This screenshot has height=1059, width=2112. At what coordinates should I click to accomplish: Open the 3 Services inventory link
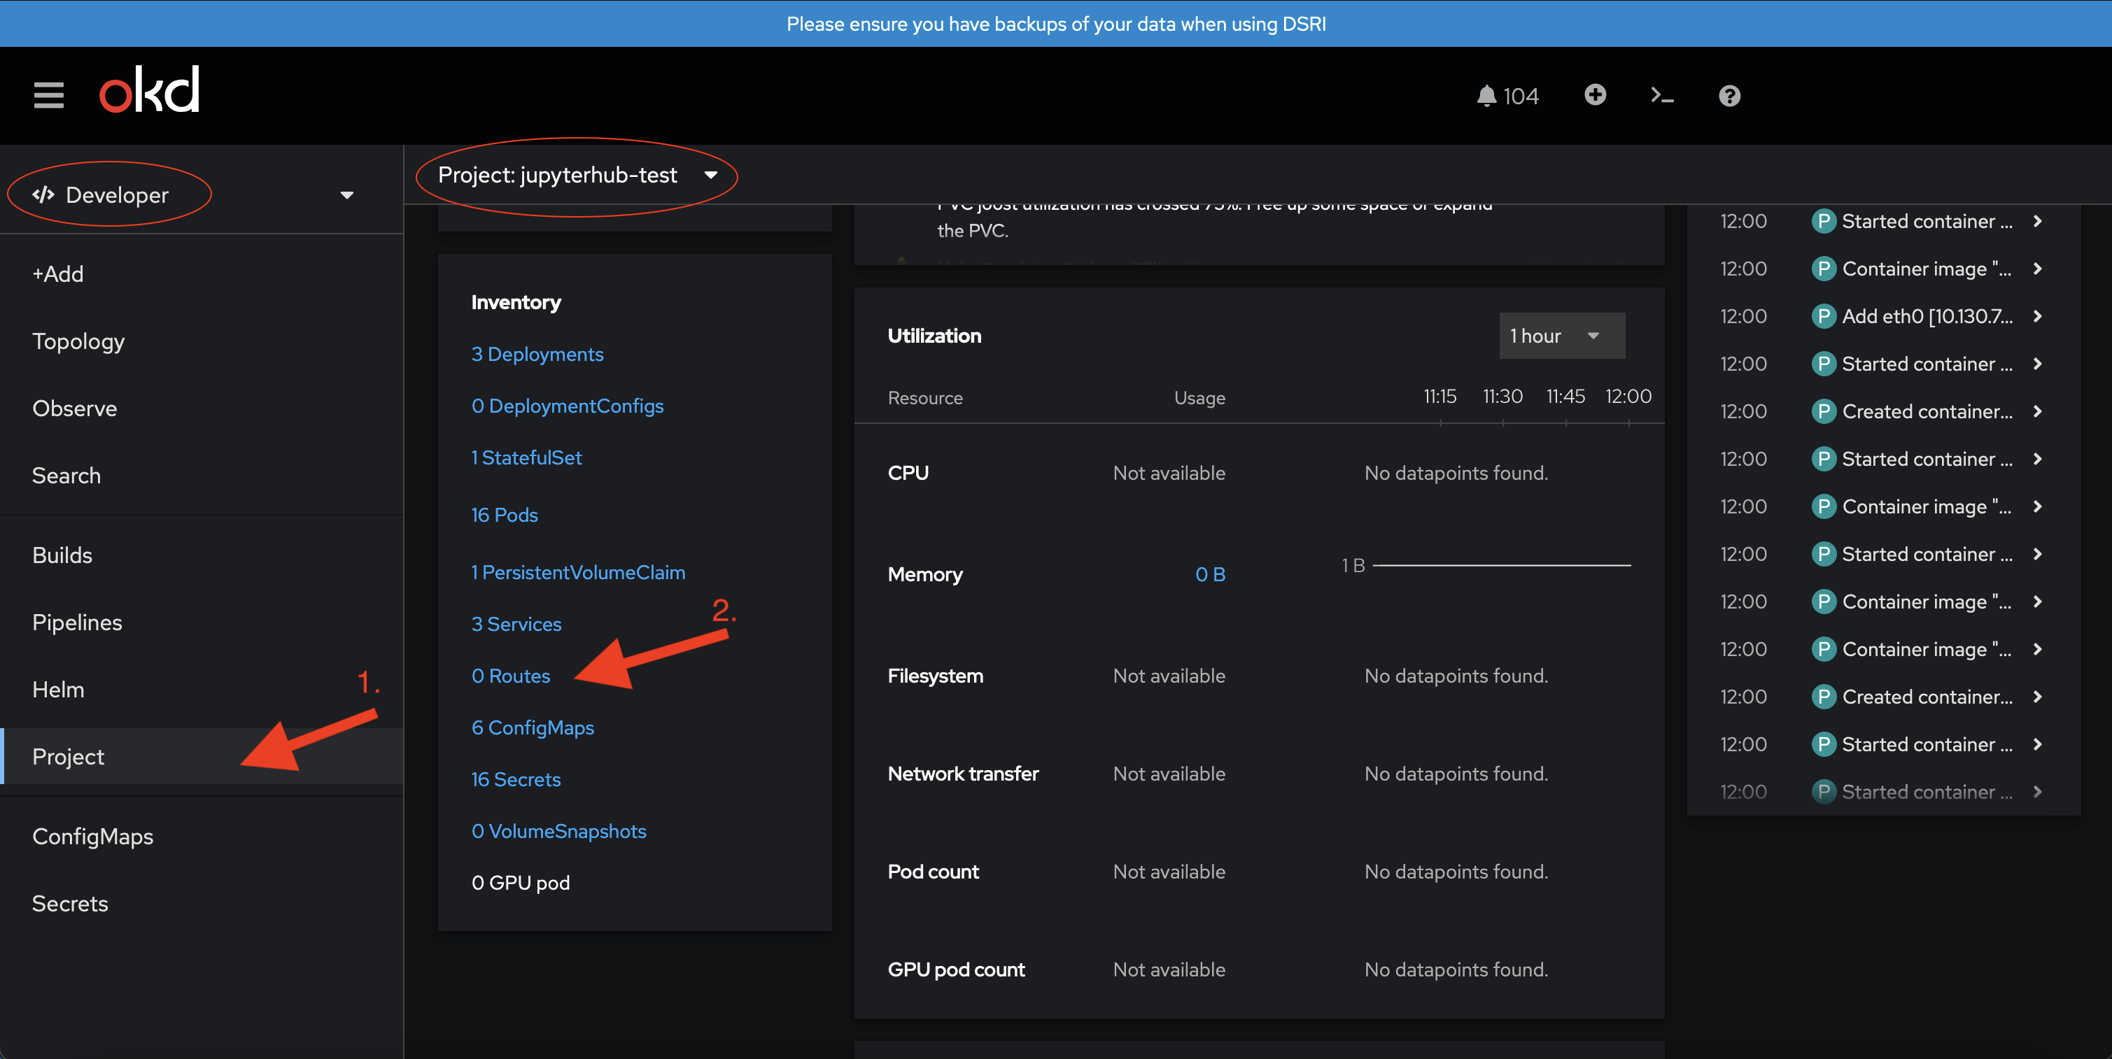click(516, 624)
